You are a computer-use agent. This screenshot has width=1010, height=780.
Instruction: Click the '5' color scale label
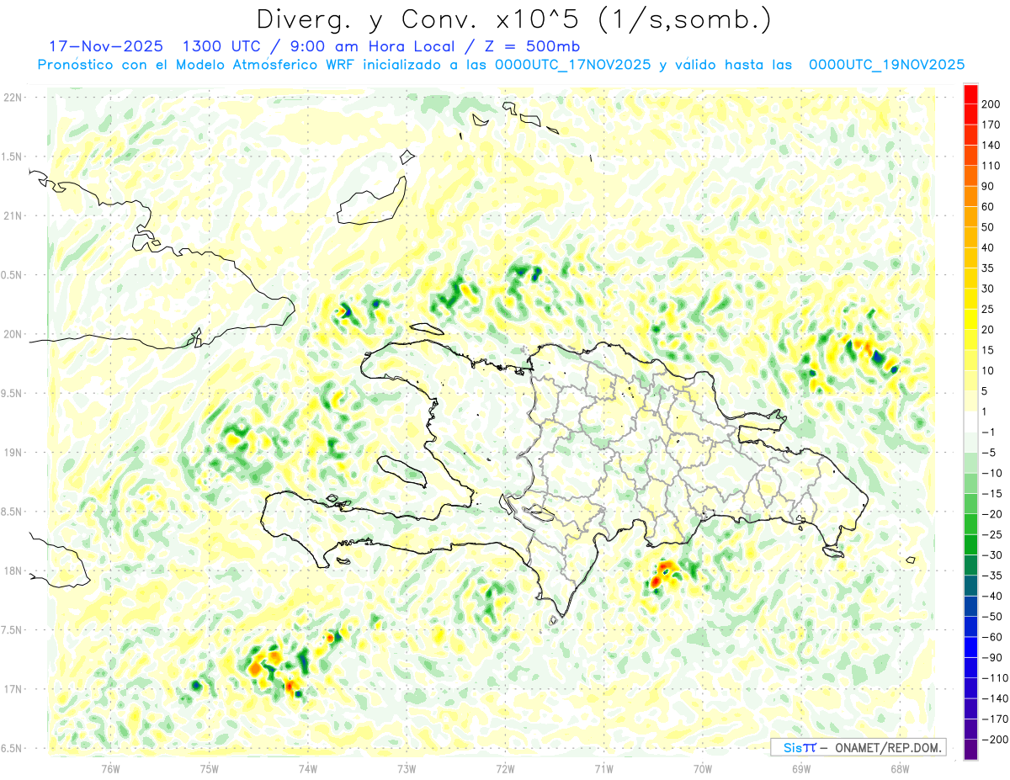click(986, 391)
